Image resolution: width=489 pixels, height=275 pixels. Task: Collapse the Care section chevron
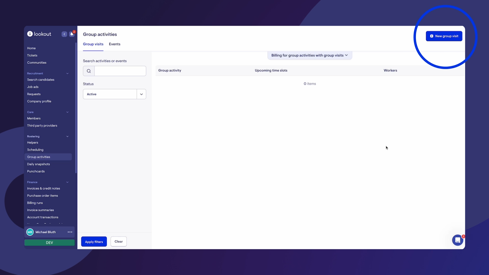click(67, 112)
